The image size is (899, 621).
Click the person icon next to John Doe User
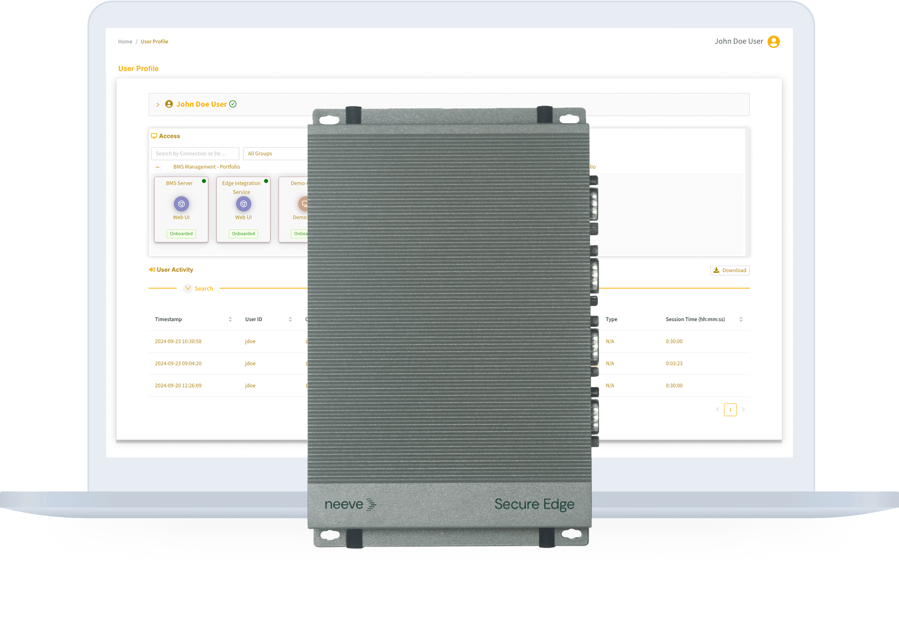pyautogui.click(x=169, y=104)
